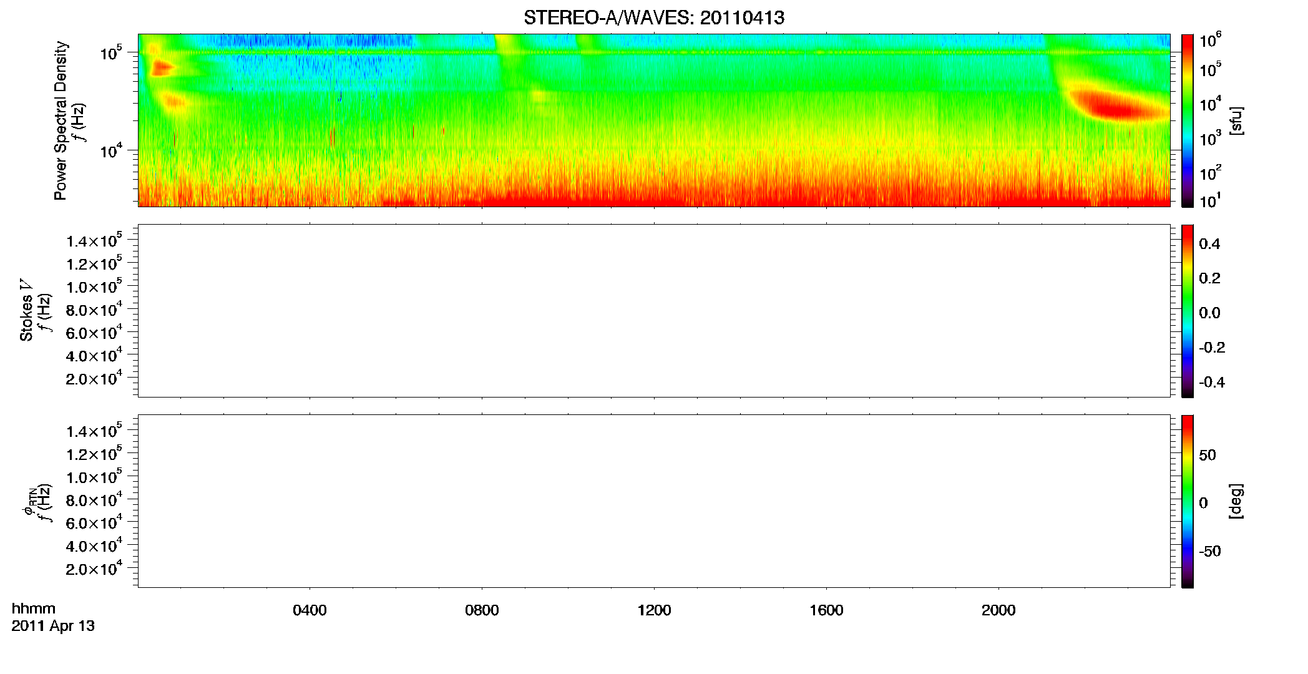The height and width of the screenshot is (674, 1308).
Task: Click the 1.4×10^5 label in Stokes V panel
Action: coord(94,240)
